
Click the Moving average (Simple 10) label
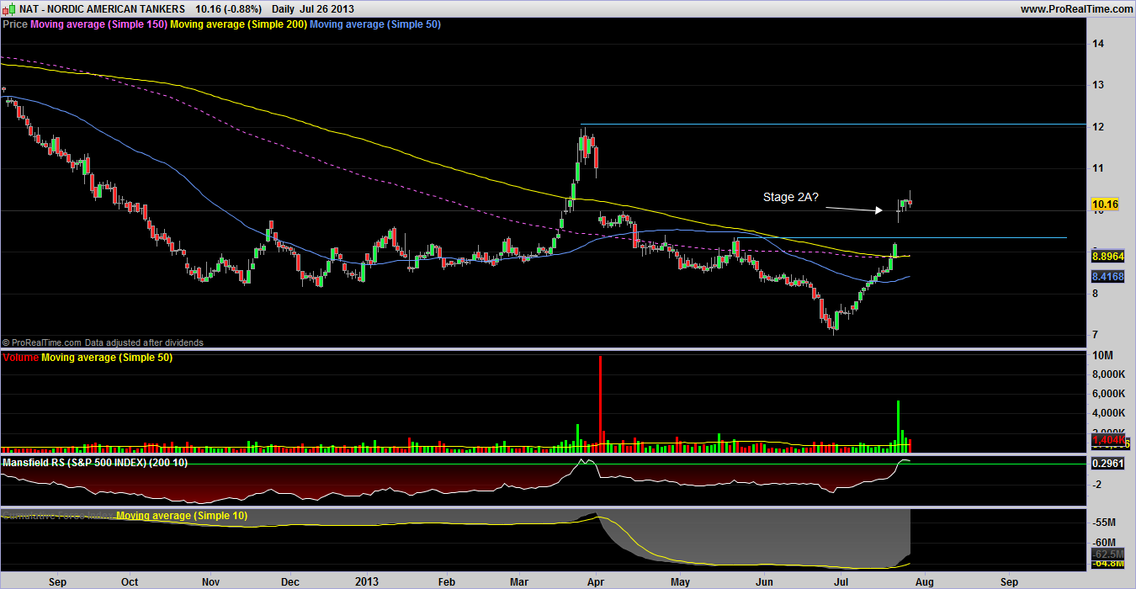(182, 516)
